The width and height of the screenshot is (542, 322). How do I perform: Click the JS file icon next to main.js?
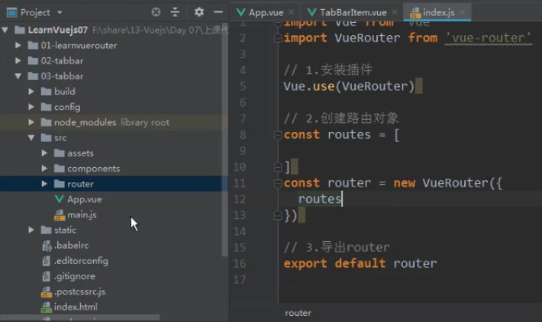point(60,215)
